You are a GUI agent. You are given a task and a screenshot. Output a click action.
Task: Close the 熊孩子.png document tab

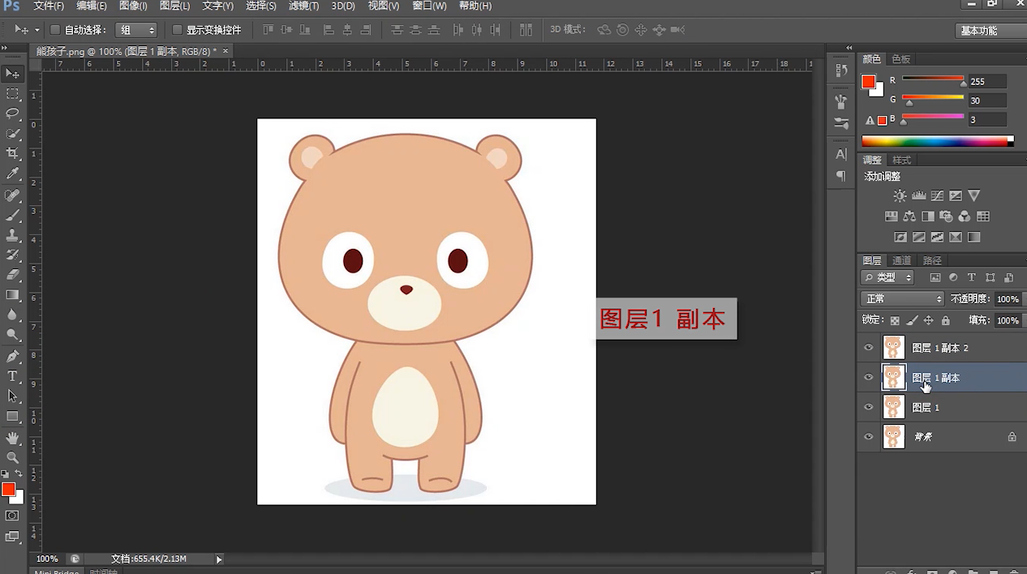(x=226, y=51)
